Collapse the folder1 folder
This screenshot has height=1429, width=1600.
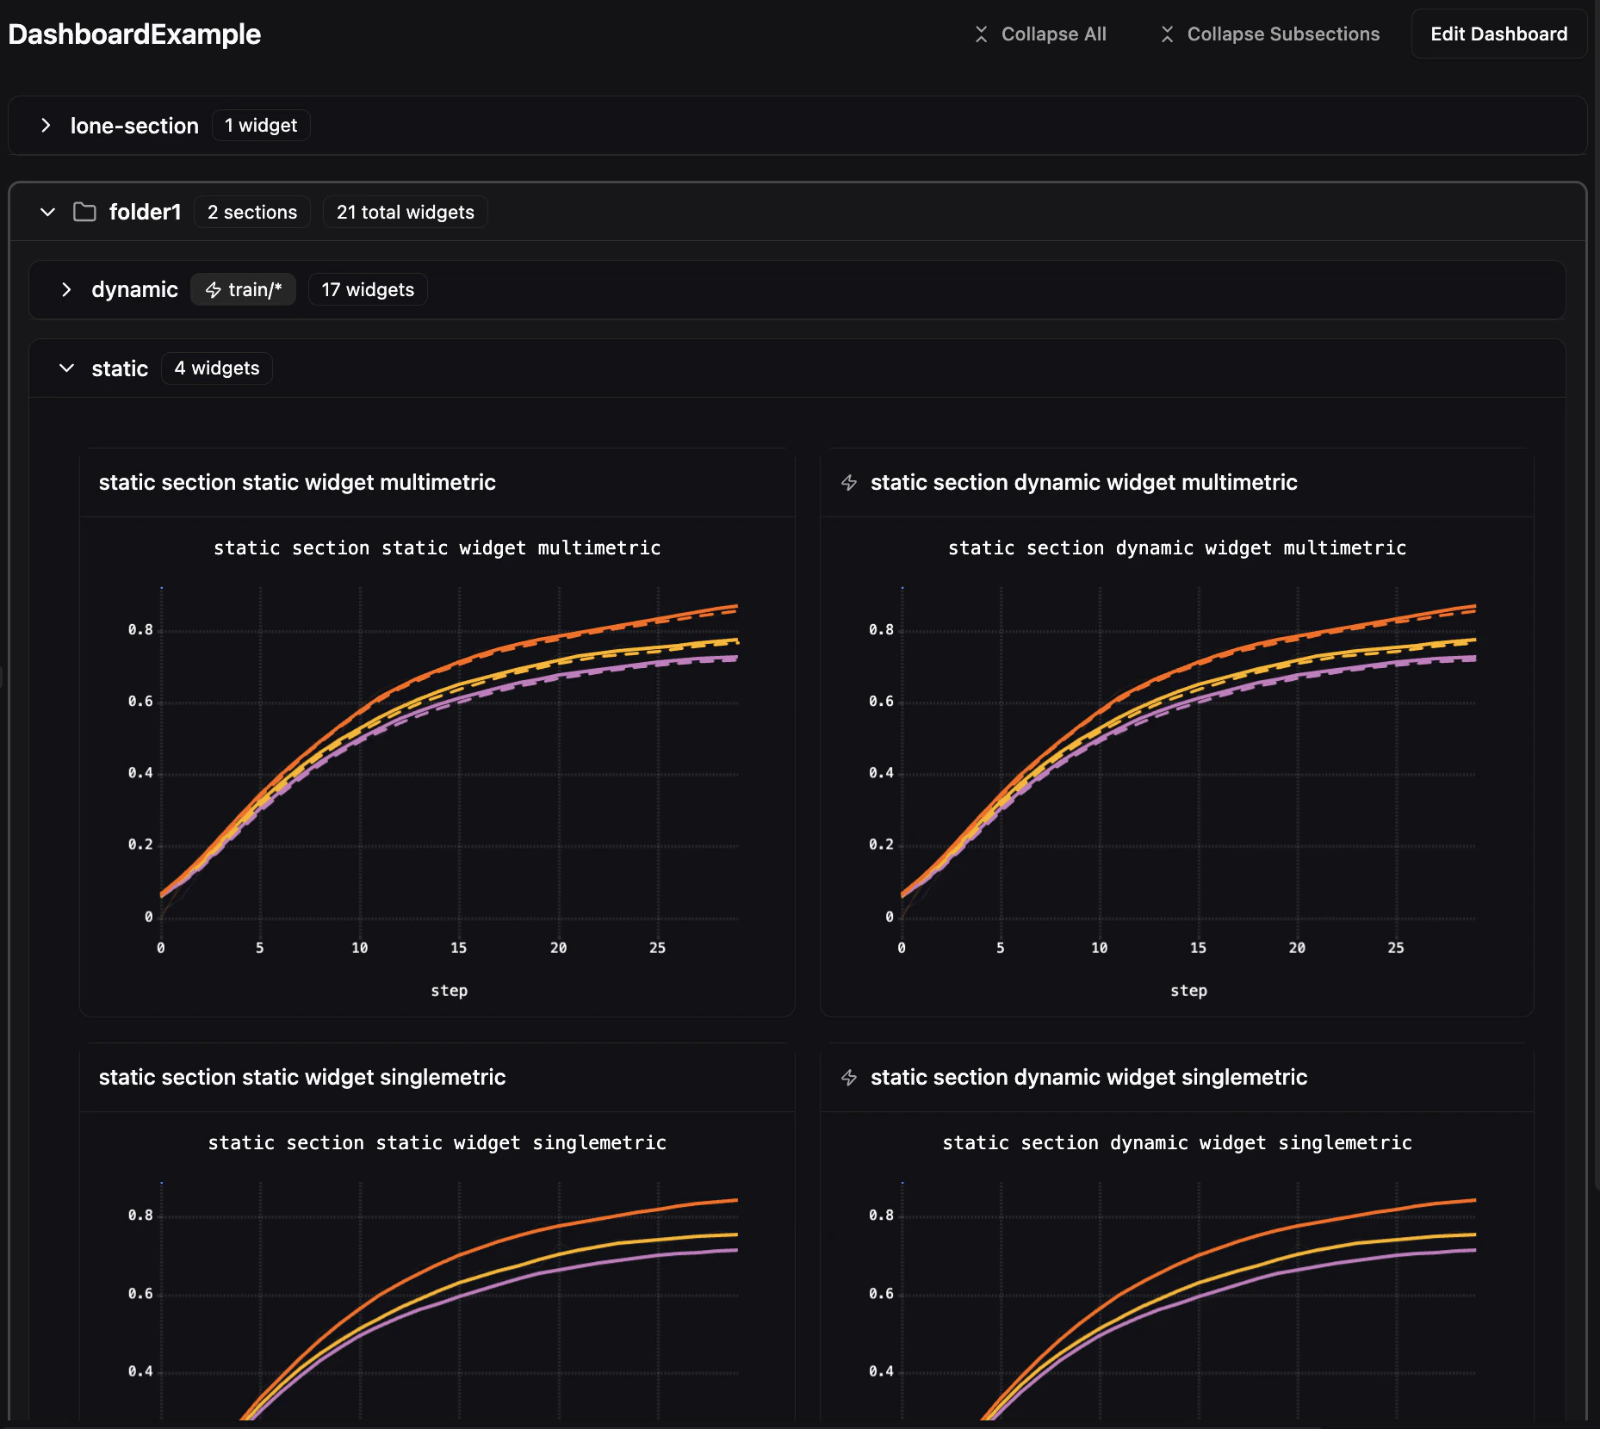click(x=48, y=212)
